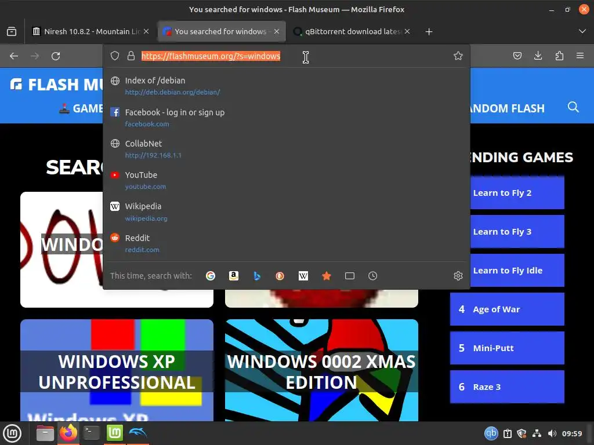Open Terminal from the taskbar
The height and width of the screenshot is (445, 594).
pyautogui.click(x=91, y=433)
